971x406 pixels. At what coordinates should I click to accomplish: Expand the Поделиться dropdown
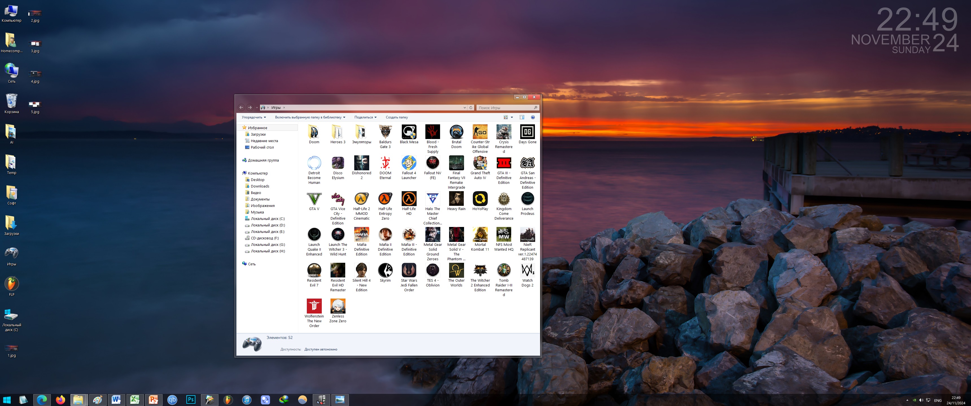pyautogui.click(x=365, y=117)
